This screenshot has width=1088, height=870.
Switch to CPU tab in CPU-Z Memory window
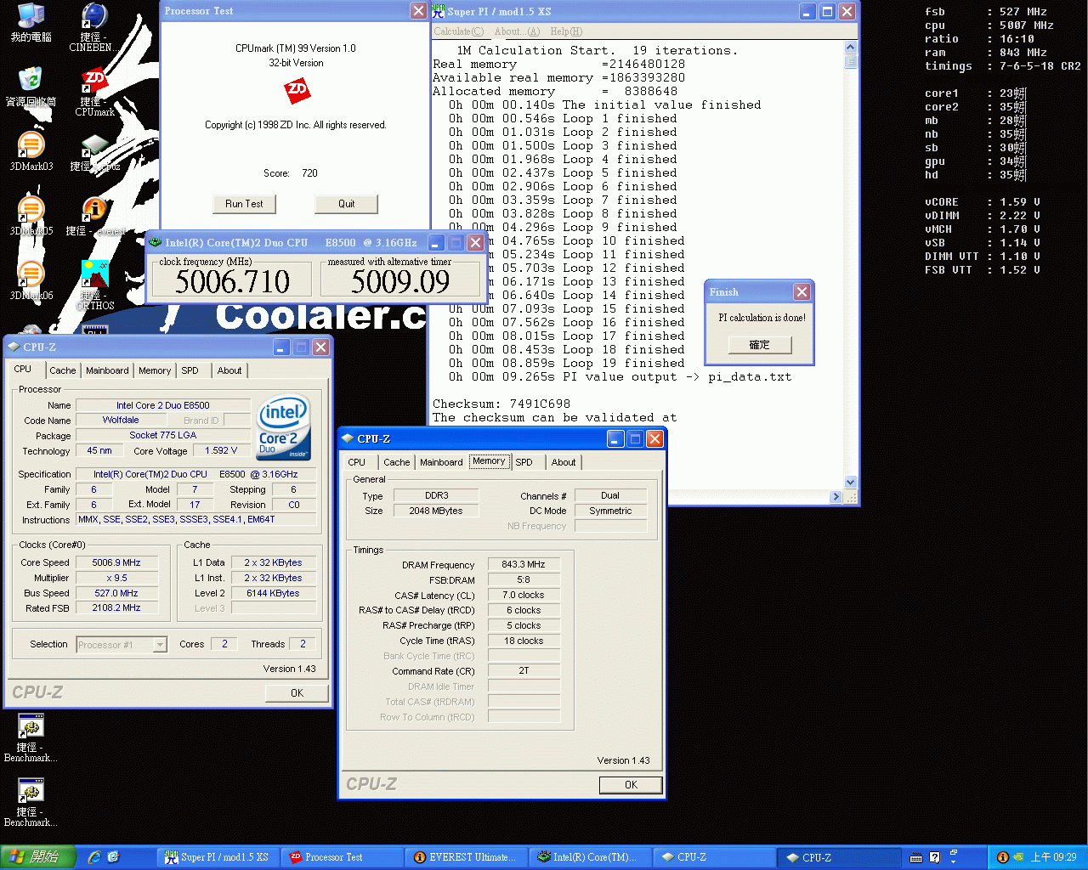[357, 462]
